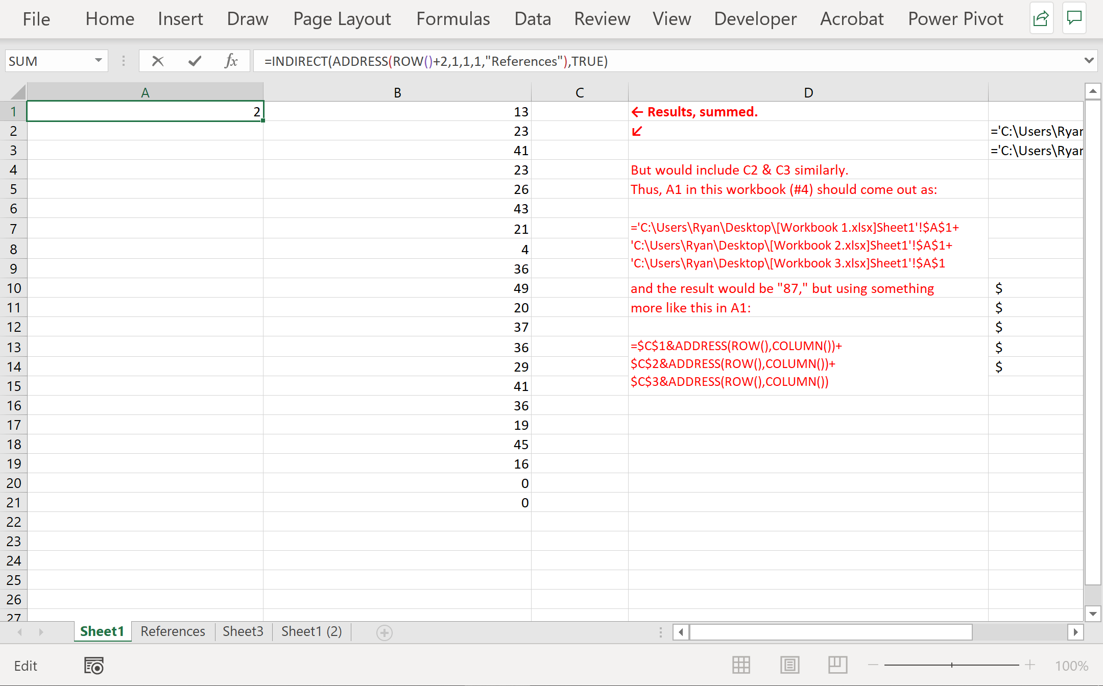Open the Name Box dropdown arrow
1103x686 pixels.
(98, 61)
